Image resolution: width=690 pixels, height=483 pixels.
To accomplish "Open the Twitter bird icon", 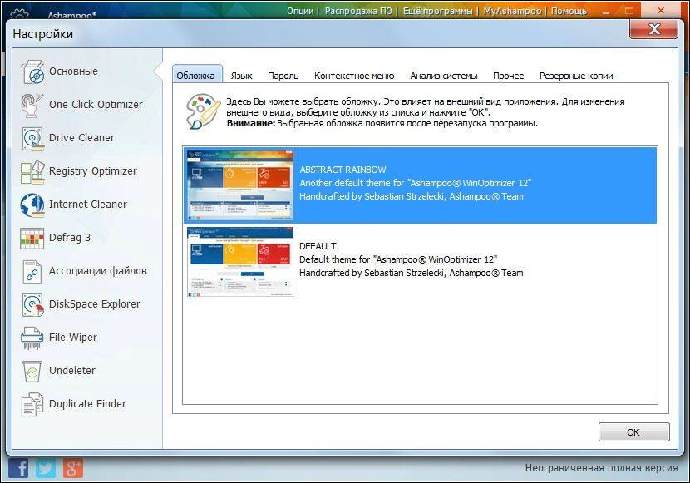I will 46,468.
